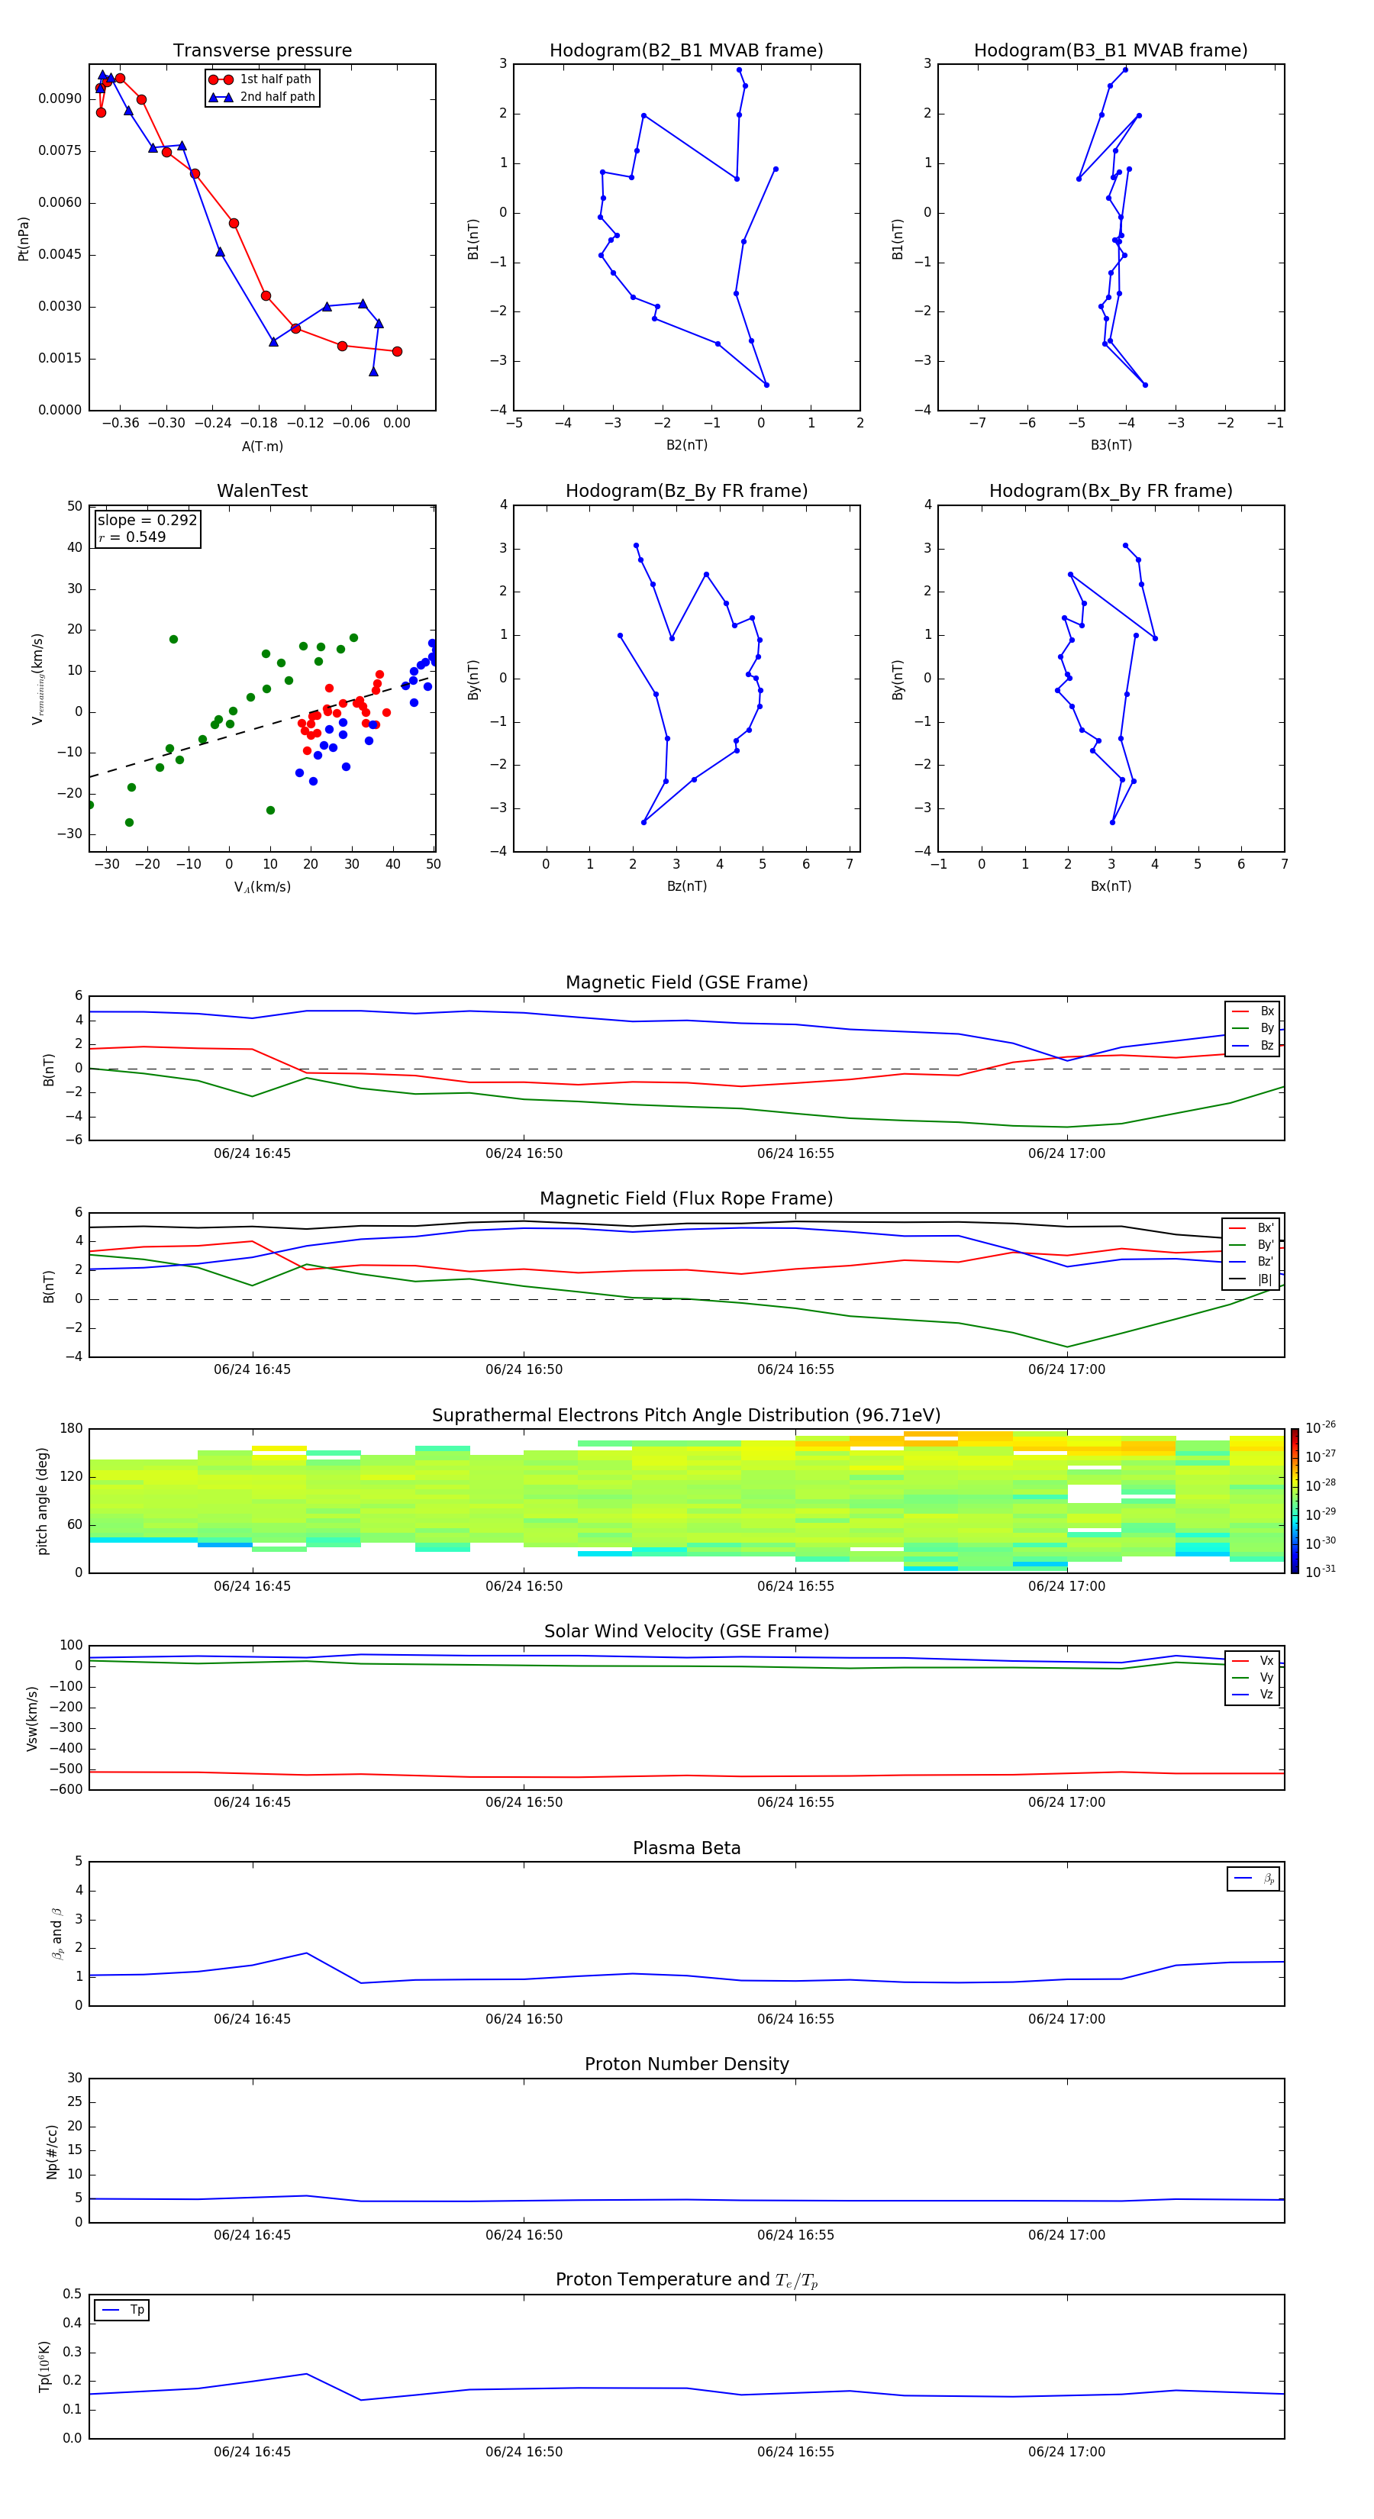Viewport: 1374px width, 2519px height.
Task: Click the "Plasma Beta" panel title
Action: pyautogui.click(x=686, y=1848)
